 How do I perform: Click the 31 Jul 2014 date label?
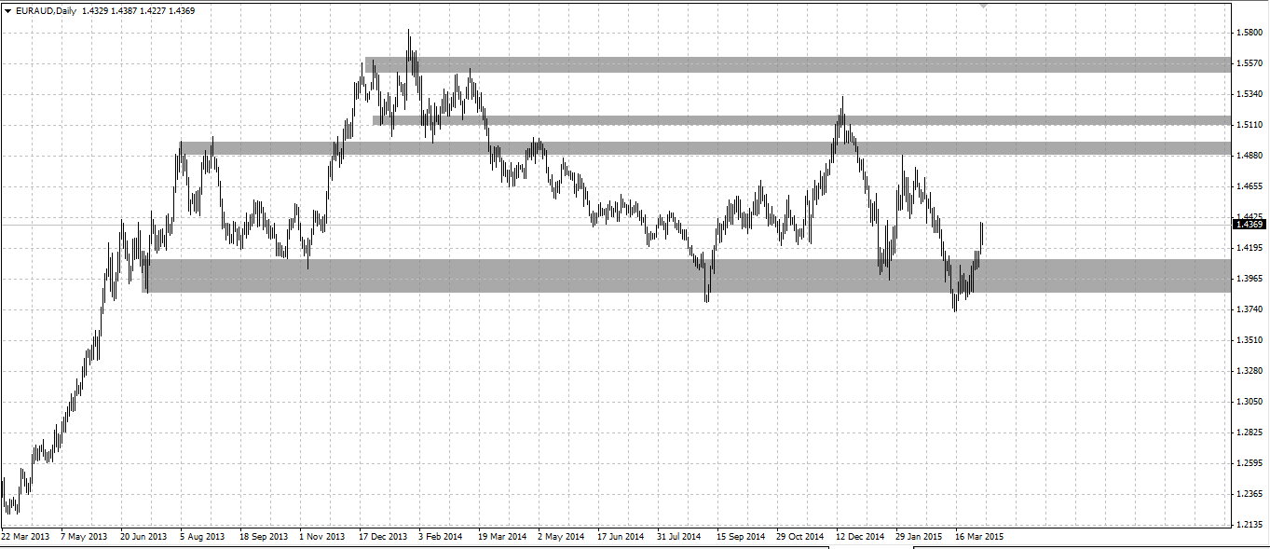tap(680, 537)
